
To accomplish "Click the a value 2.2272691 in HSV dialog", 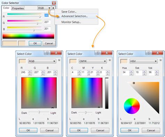I will coord(140,123).
